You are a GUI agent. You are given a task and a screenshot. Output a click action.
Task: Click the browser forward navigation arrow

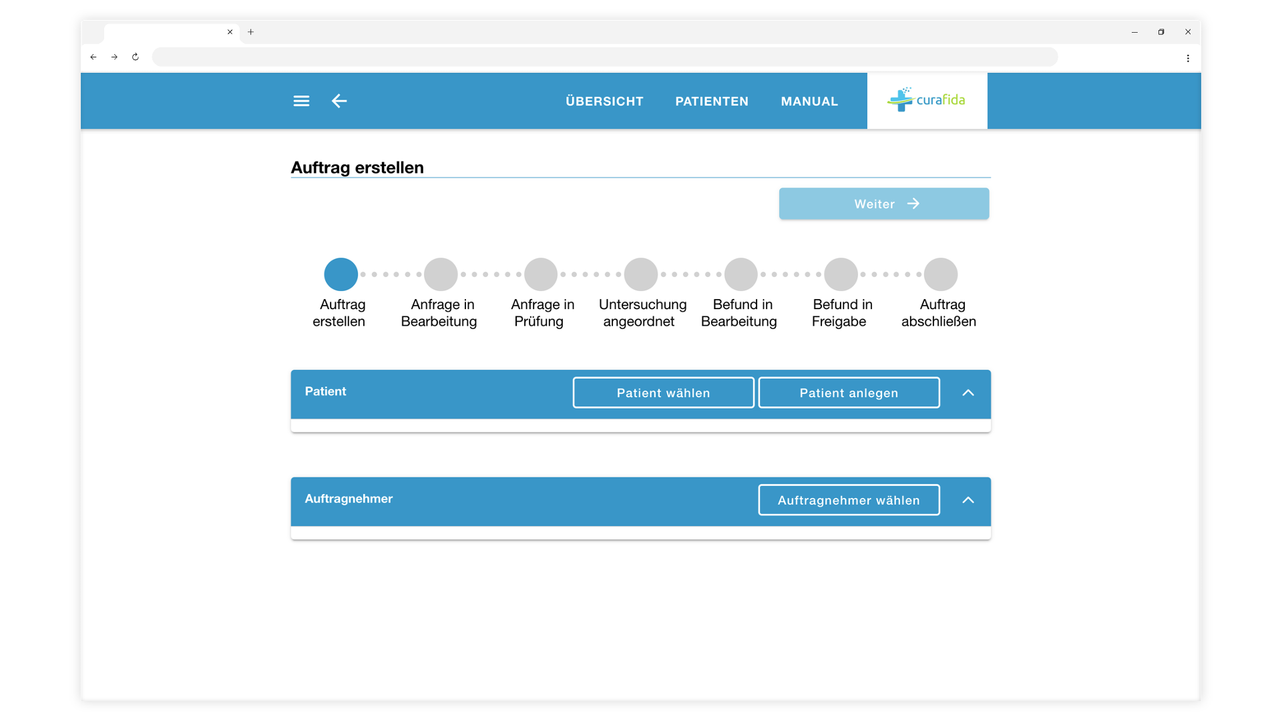click(114, 57)
